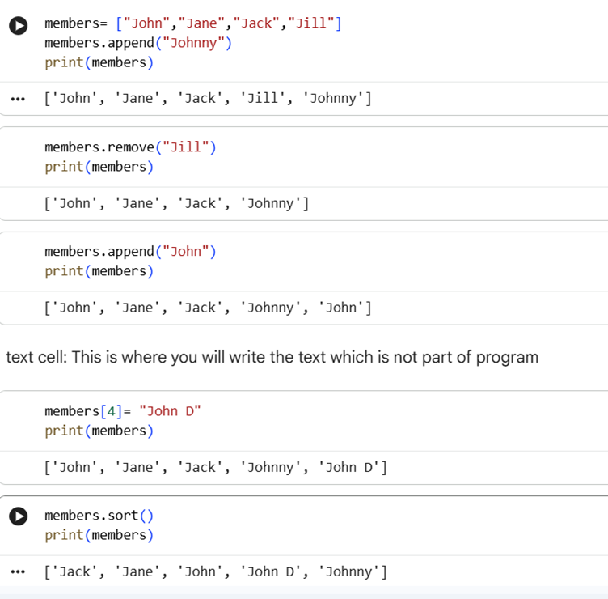Click the output list ending with 'Johnny', 'John'
Viewport: 608px width, 599px height.
tap(208, 308)
